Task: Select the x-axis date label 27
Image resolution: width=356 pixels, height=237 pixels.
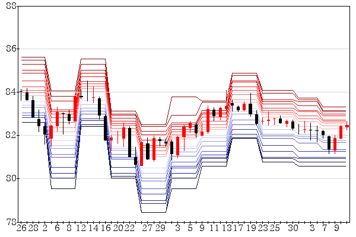Action: pyautogui.click(x=148, y=228)
